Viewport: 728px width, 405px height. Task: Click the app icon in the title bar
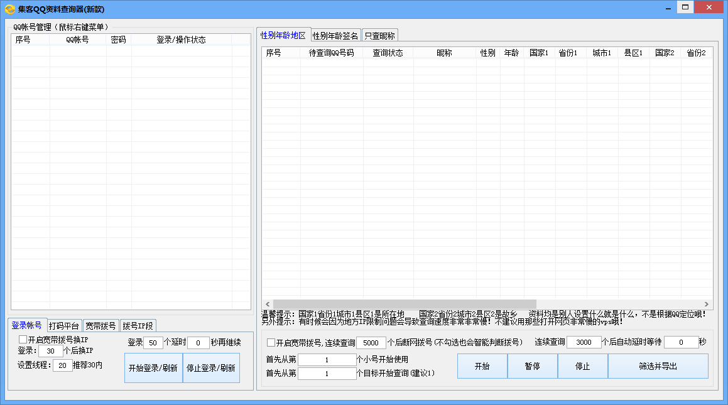[x=10, y=9]
